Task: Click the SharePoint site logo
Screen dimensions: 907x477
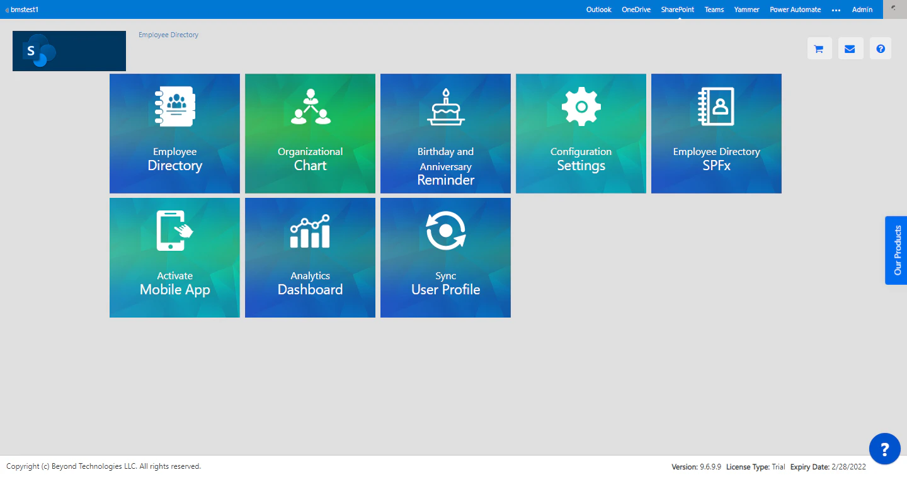Action: point(69,51)
